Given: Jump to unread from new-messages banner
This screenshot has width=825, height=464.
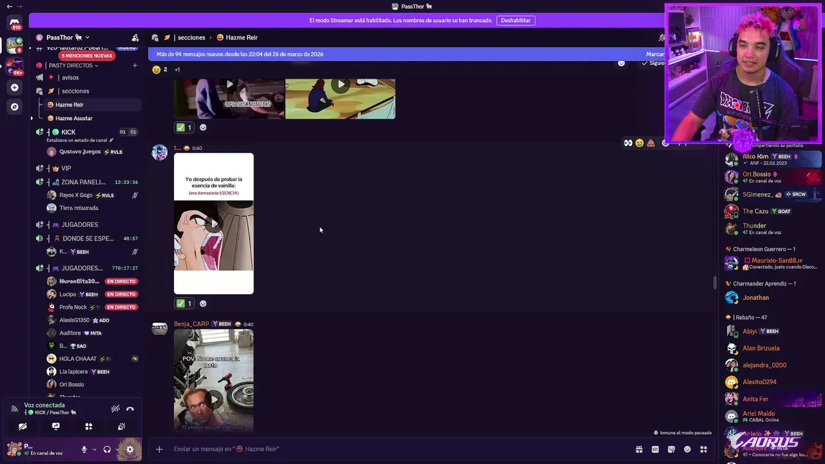Looking at the screenshot, I should (240, 54).
